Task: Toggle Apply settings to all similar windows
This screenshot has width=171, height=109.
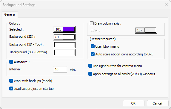Action: coord(90,74)
